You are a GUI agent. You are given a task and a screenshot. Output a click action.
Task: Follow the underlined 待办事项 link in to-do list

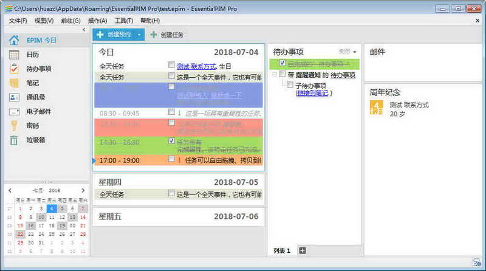(343, 75)
